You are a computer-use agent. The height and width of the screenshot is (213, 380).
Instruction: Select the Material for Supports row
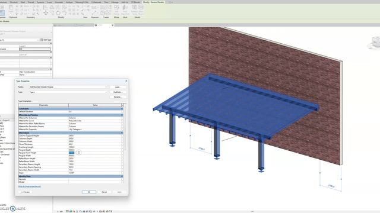pos(71,130)
